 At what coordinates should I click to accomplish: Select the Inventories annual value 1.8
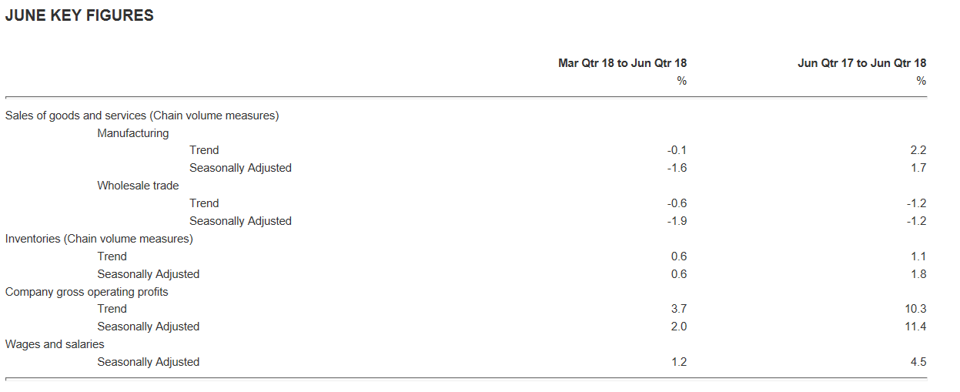pyautogui.click(x=918, y=274)
